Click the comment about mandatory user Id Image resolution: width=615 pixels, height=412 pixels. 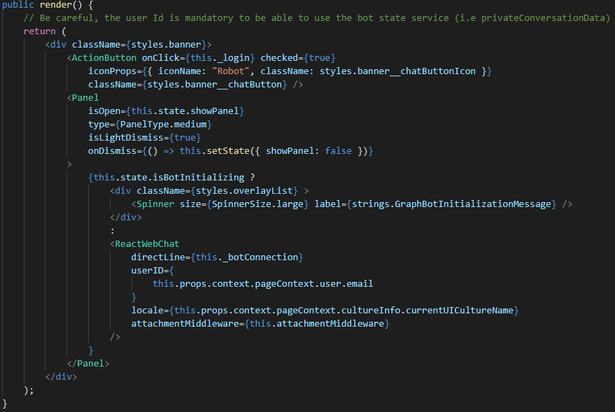[316, 17]
